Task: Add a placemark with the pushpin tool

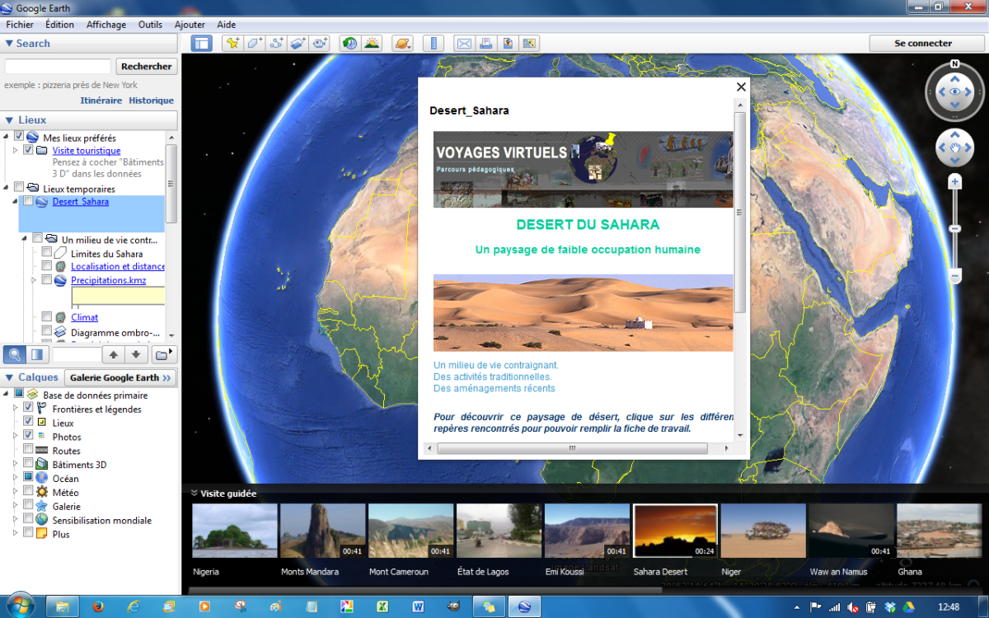Action: coord(232,44)
